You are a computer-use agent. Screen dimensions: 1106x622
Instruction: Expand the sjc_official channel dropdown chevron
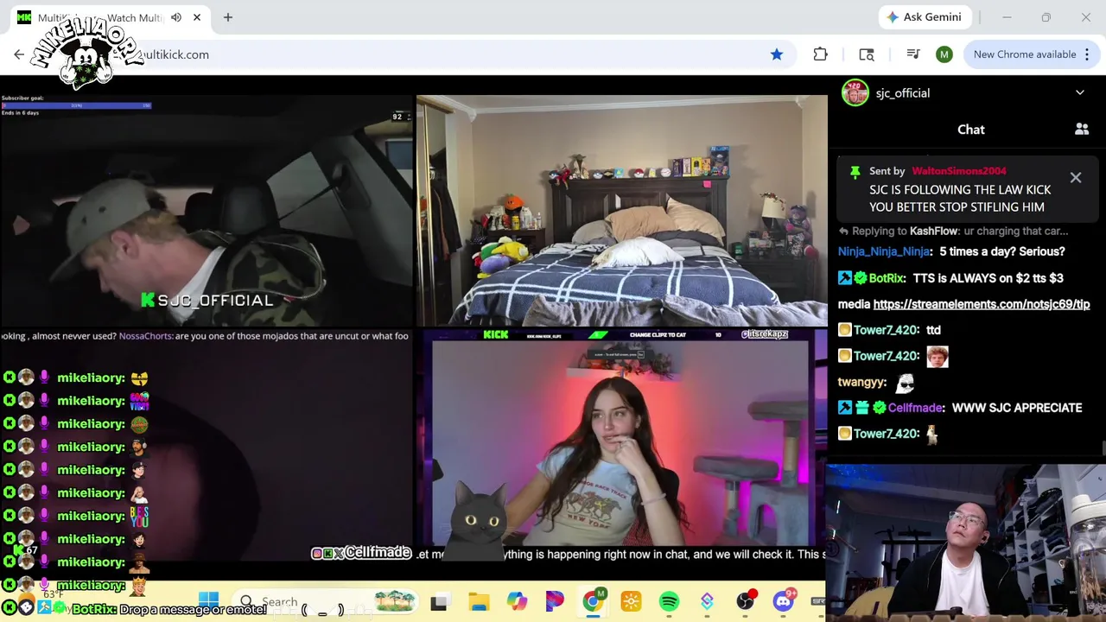point(1080,92)
